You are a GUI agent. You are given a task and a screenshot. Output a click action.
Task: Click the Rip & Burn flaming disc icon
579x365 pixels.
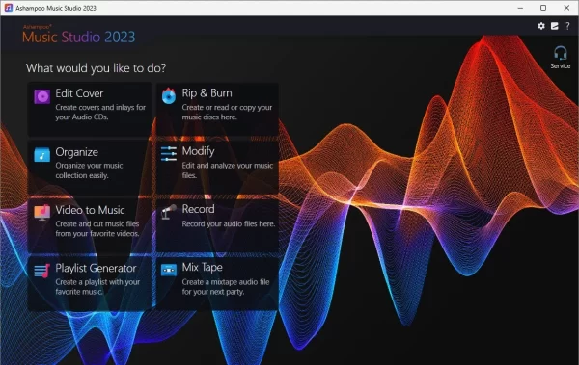click(169, 96)
